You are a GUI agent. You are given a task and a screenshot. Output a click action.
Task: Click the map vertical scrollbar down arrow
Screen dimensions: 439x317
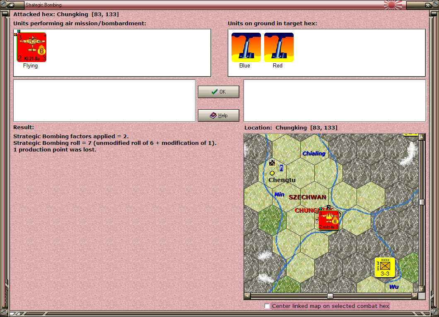click(x=422, y=289)
